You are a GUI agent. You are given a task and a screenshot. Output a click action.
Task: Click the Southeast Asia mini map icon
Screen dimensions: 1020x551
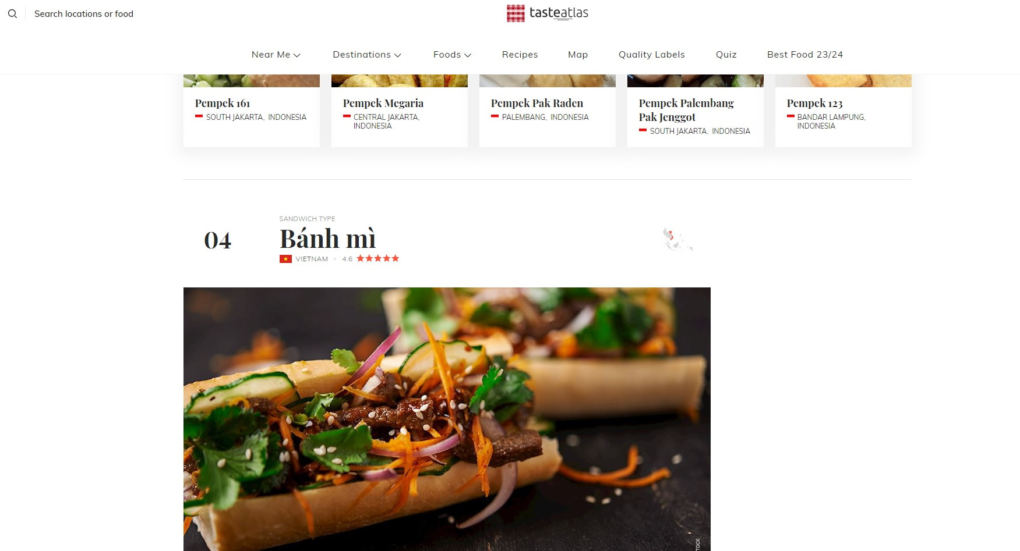click(x=677, y=239)
